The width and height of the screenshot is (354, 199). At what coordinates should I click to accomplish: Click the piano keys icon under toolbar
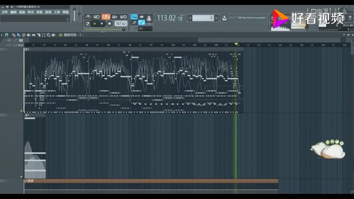(x=21, y=40)
